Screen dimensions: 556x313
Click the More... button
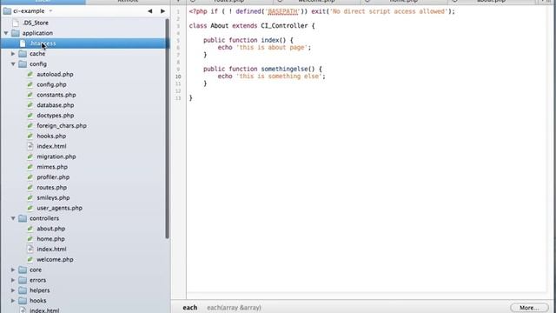(529, 308)
